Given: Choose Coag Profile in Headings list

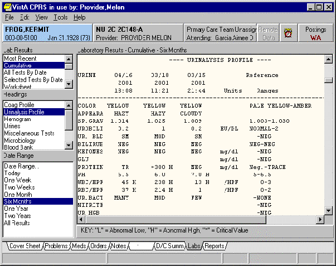Looking at the screenshot, I should tap(19, 105).
